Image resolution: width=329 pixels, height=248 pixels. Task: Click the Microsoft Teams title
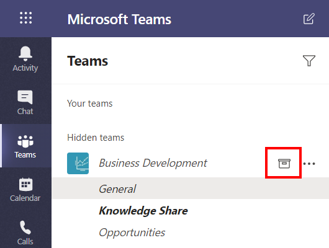[119, 19]
